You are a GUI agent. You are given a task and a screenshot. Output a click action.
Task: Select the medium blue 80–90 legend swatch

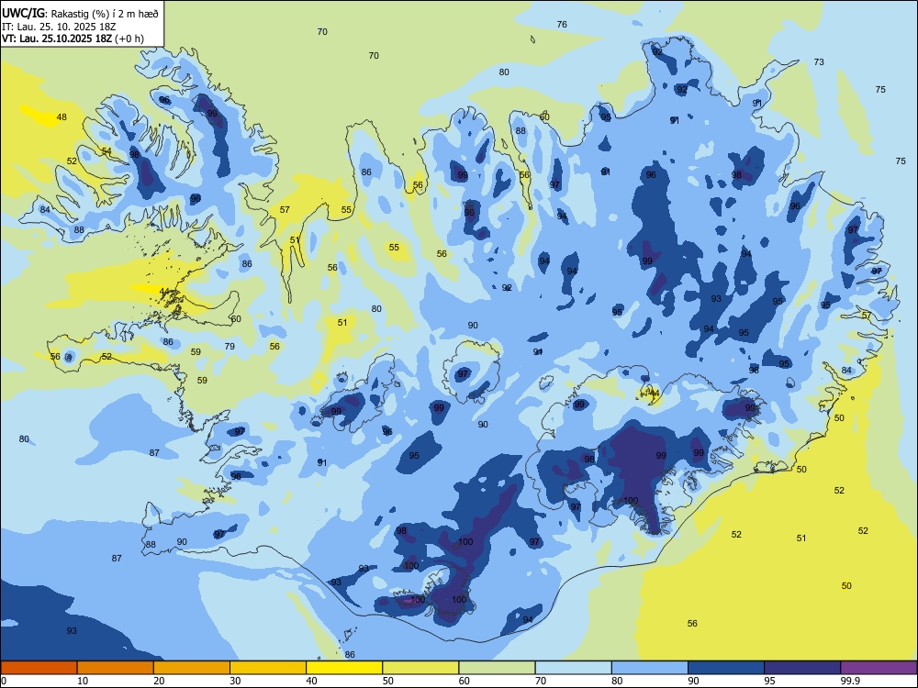pos(650,668)
